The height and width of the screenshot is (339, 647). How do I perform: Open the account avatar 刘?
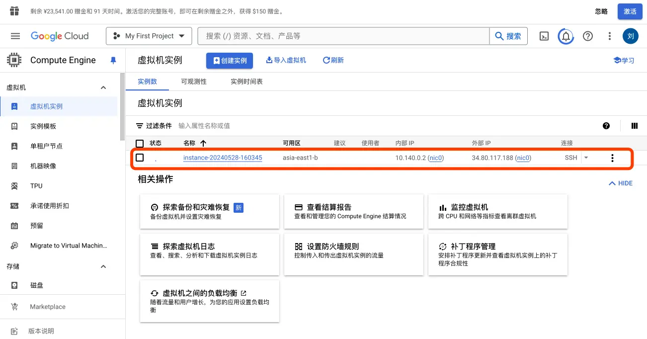point(631,36)
